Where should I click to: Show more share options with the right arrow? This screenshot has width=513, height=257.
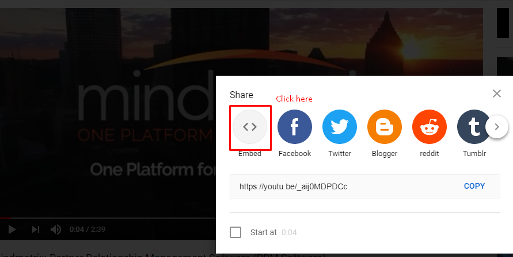click(x=497, y=127)
